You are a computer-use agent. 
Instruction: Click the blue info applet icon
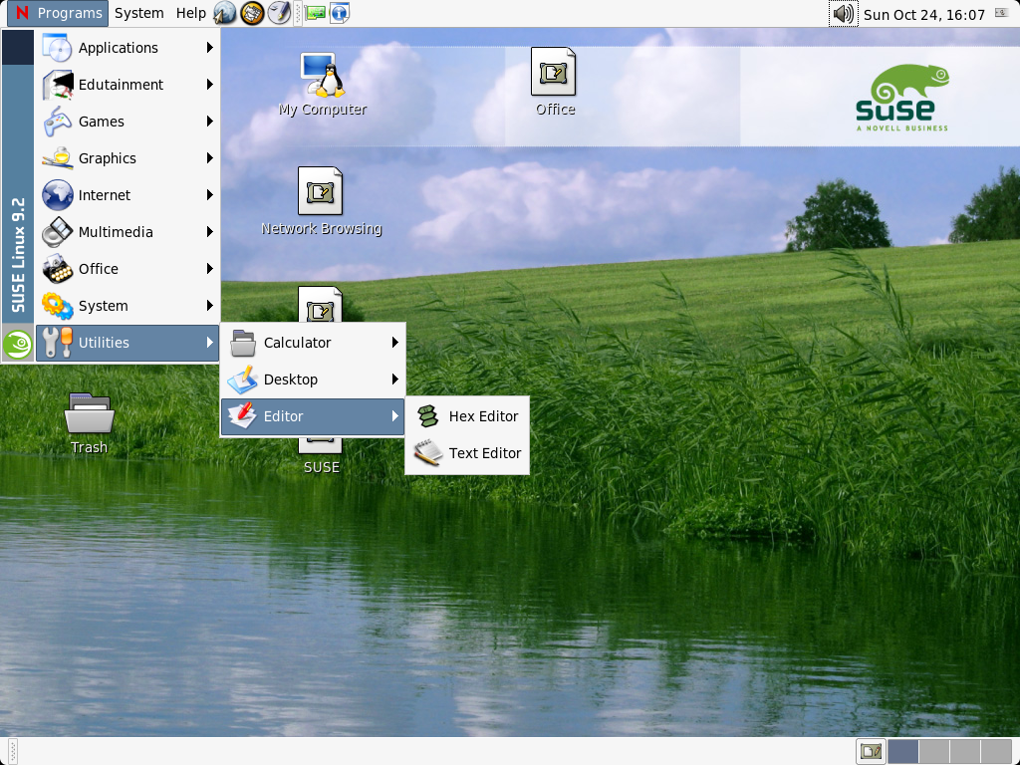pos(340,13)
